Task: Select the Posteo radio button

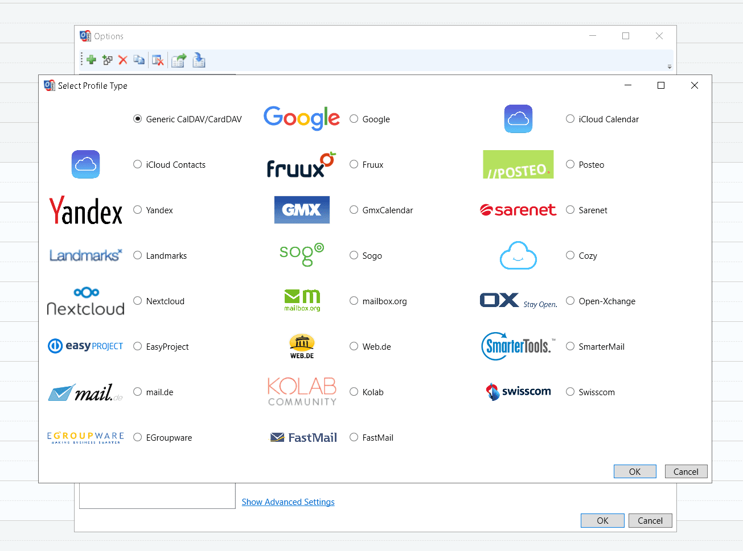Action: [x=585, y=164]
